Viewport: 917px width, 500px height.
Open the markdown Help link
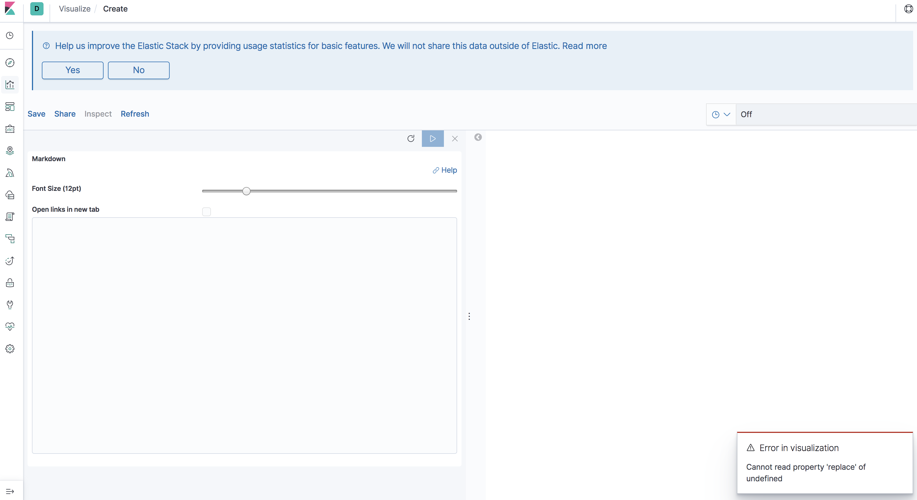pyautogui.click(x=445, y=170)
